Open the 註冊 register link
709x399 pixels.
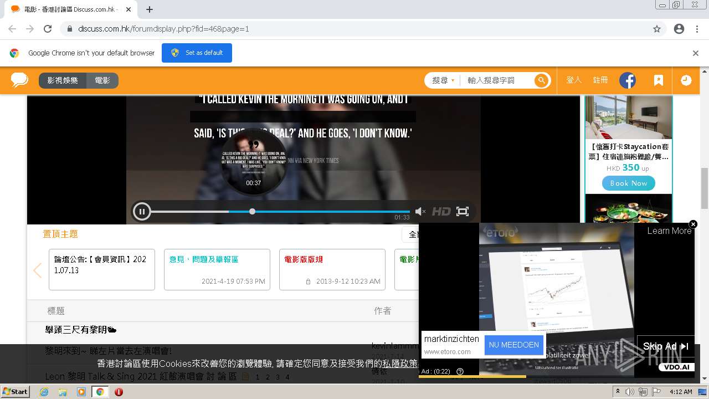pyautogui.click(x=600, y=80)
